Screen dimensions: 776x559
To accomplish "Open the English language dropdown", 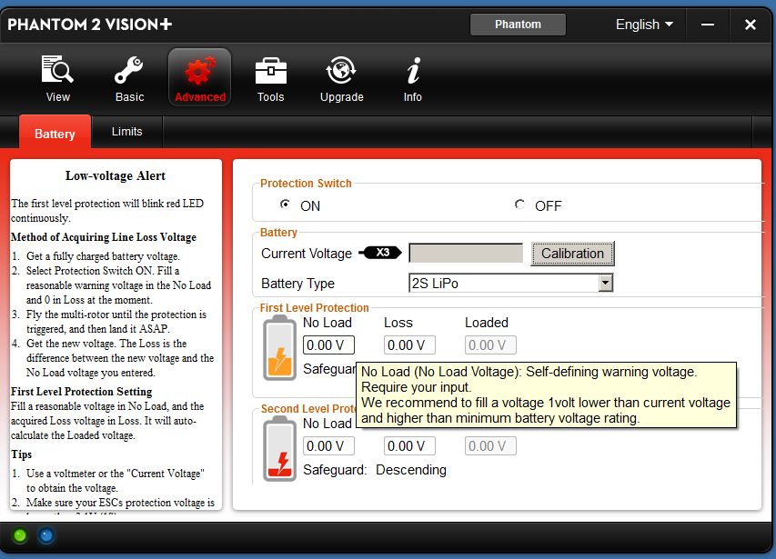I will point(644,25).
